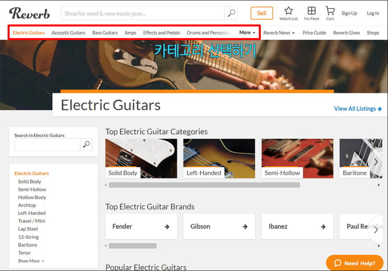This screenshot has width=388, height=271.
Task: Select Tenor in sidebar list
Action: pos(24,253)
